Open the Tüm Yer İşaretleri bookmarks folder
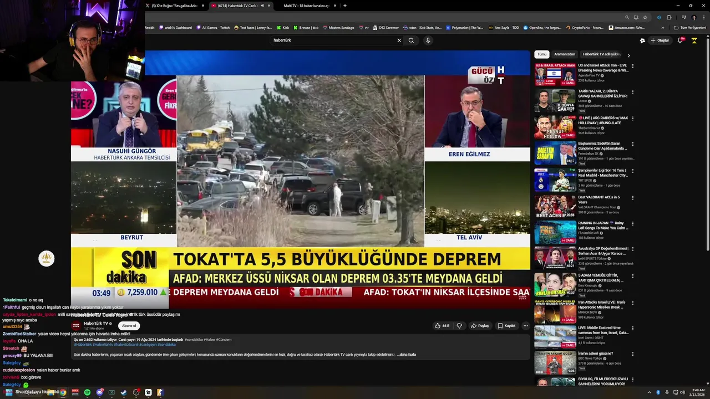This screenshot has height=399, width=710. tap(690, 28)
